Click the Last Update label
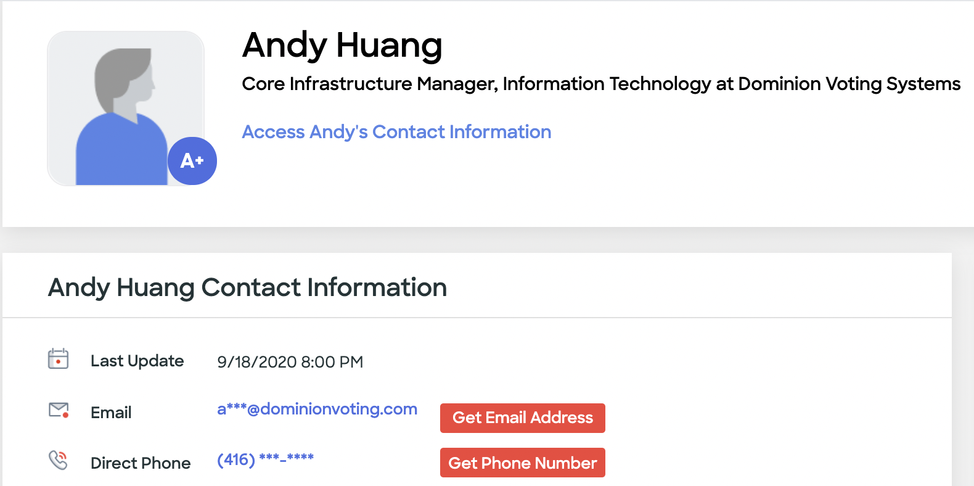The width and height of the screenshot is (974, 486). [137, 361]
